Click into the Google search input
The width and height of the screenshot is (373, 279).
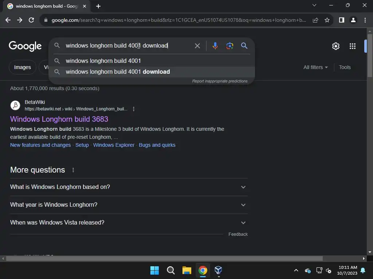[x=129, y=45]
